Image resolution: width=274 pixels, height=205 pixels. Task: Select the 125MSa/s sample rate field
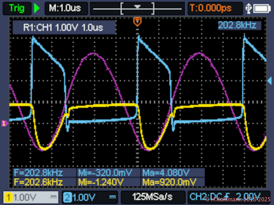152,197
